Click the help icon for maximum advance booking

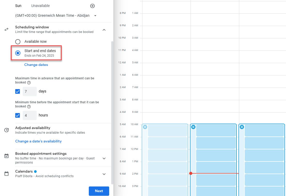click(x=28, y=83)
